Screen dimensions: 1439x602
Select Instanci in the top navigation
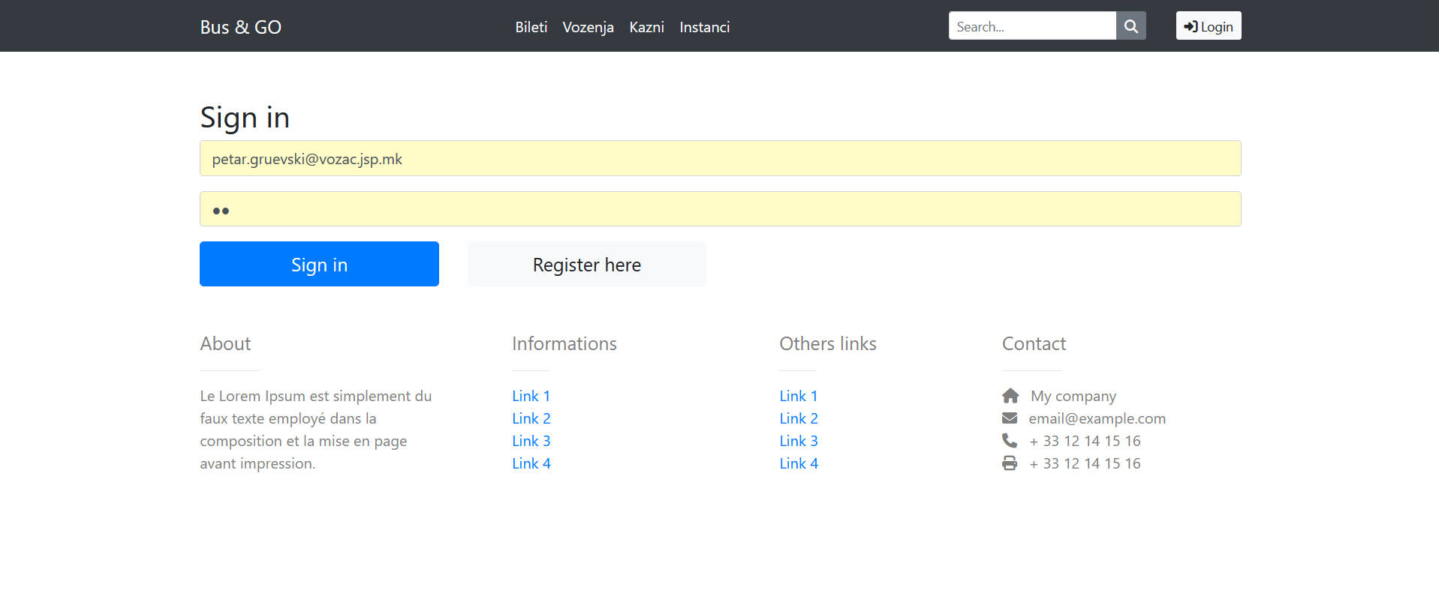tap(704, 27)
